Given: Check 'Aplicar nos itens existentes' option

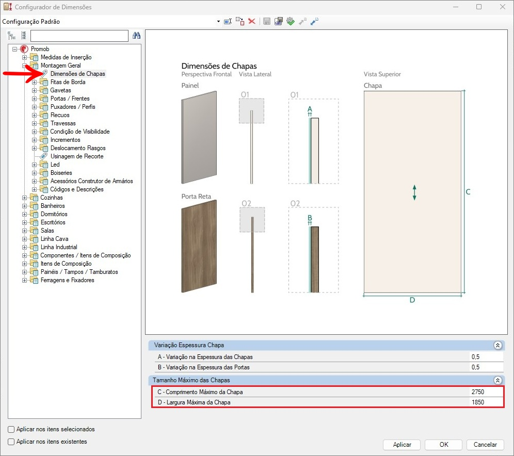Looking at the screenshot, I should point(11,442).
